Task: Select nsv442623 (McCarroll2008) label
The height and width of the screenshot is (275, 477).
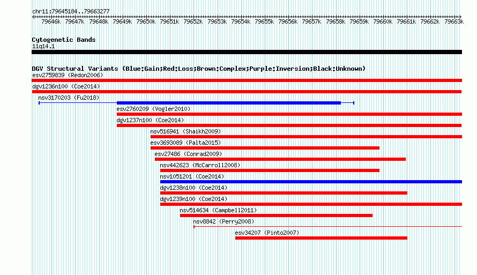Action: pyautogui.click(x=200, y=165)
